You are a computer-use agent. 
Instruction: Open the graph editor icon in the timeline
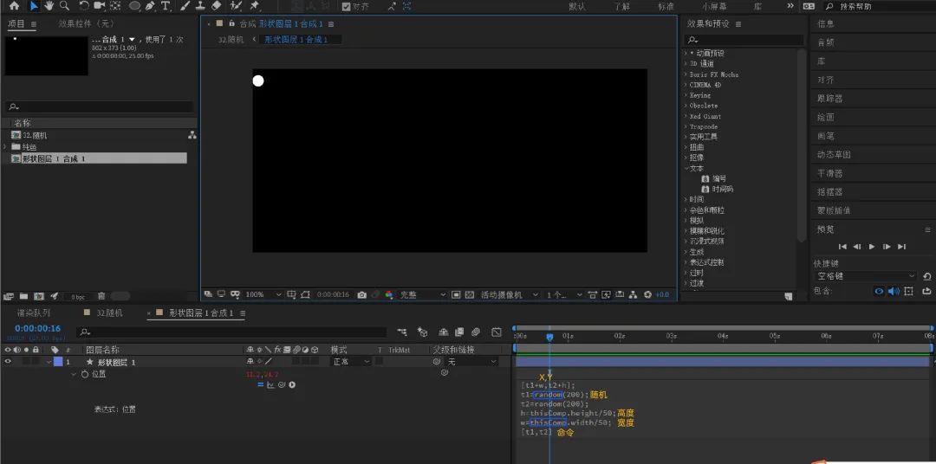pos(497,332)
